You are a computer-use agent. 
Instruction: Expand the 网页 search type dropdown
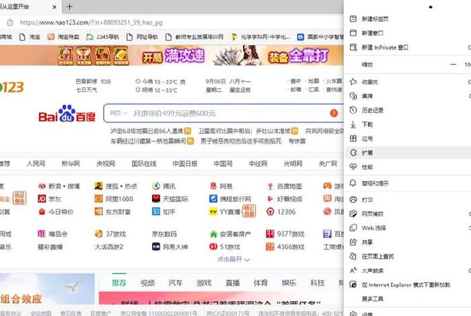(118, 113)
